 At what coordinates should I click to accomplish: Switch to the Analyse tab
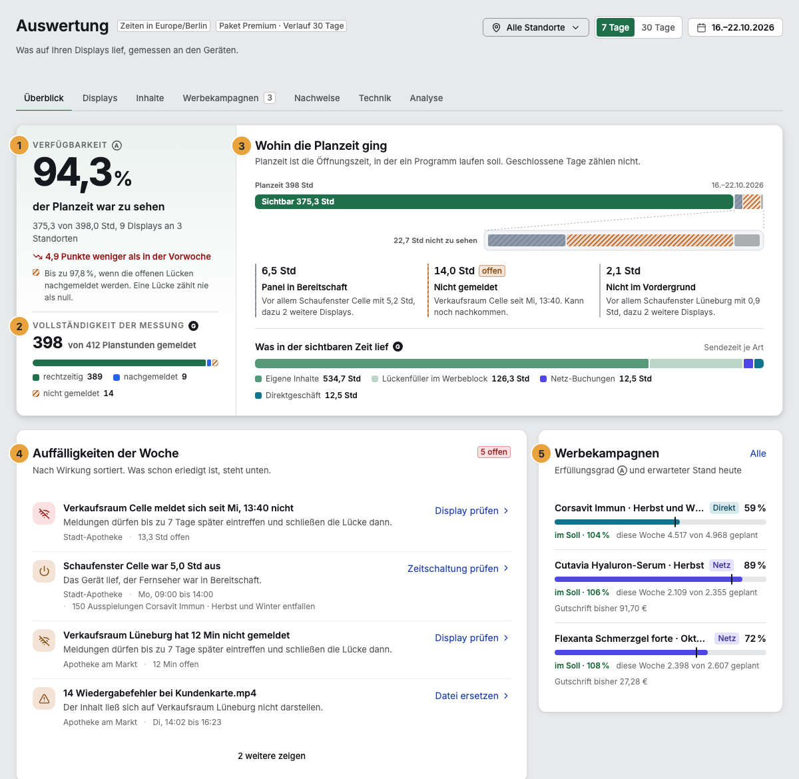(x=426, y=98)
